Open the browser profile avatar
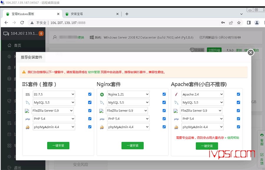Viewport: 265px width, 170px height. click(x=257, y=23)
